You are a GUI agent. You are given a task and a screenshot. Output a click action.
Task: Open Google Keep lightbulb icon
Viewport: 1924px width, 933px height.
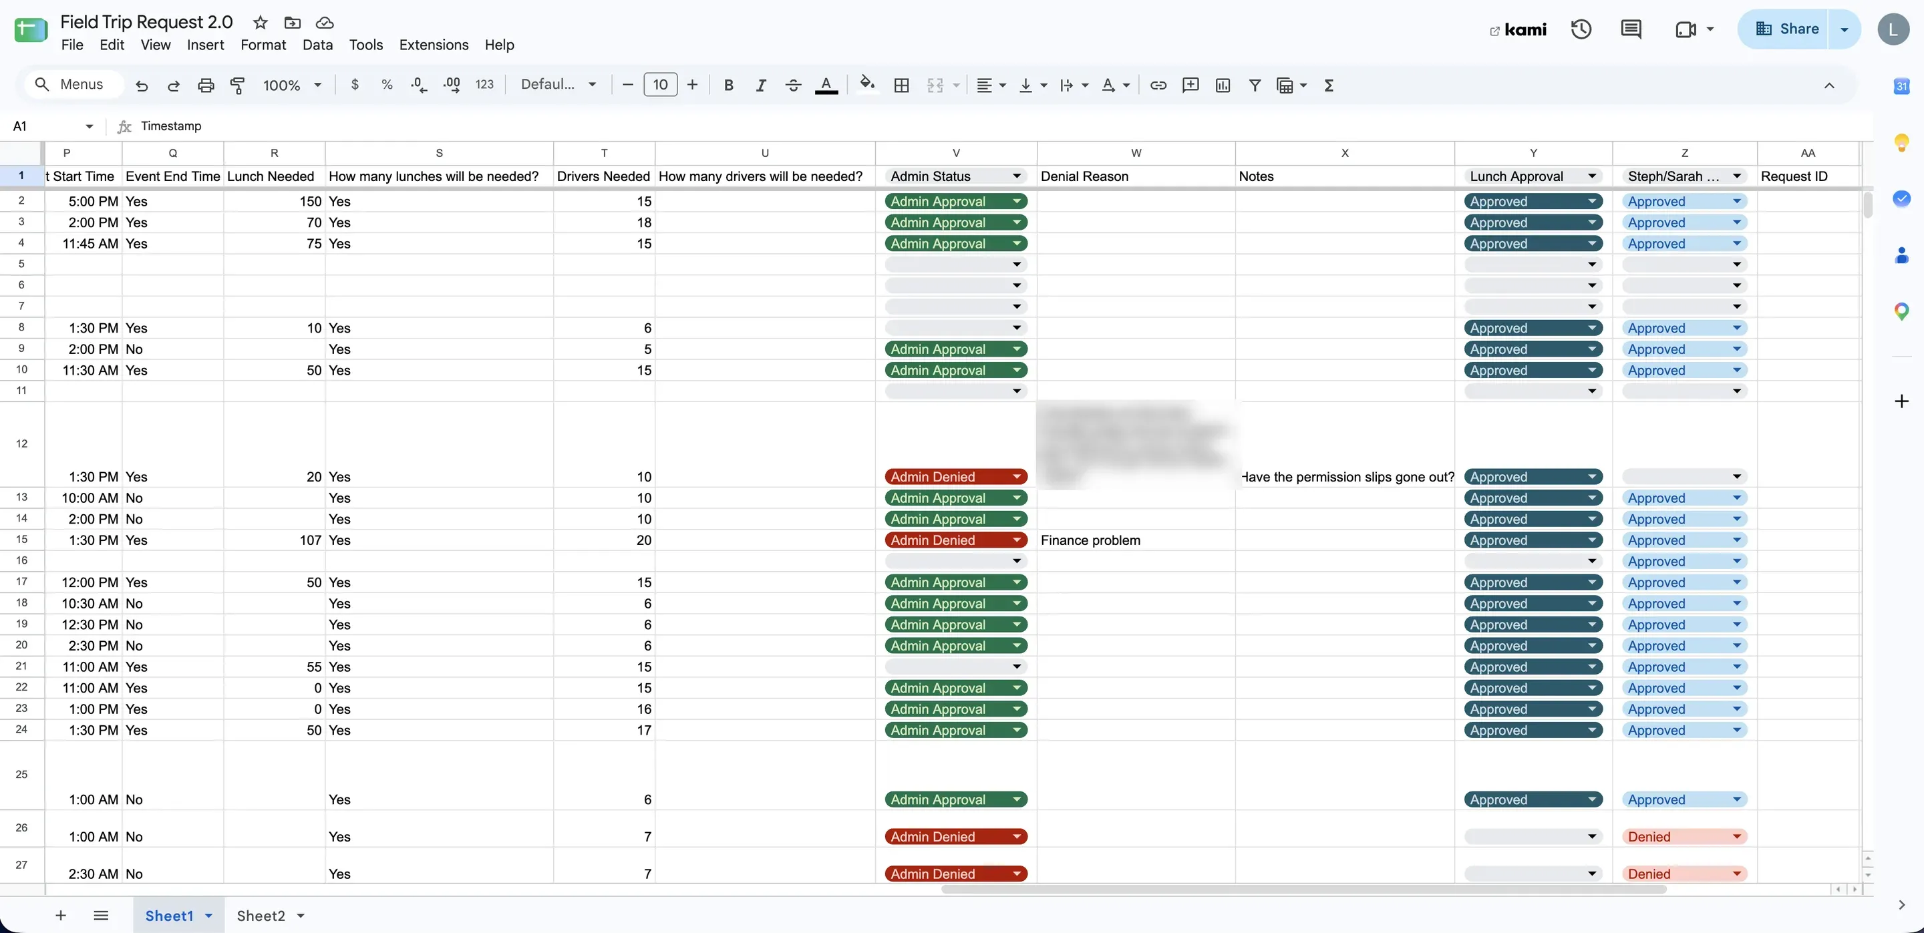click(1901, 142)
